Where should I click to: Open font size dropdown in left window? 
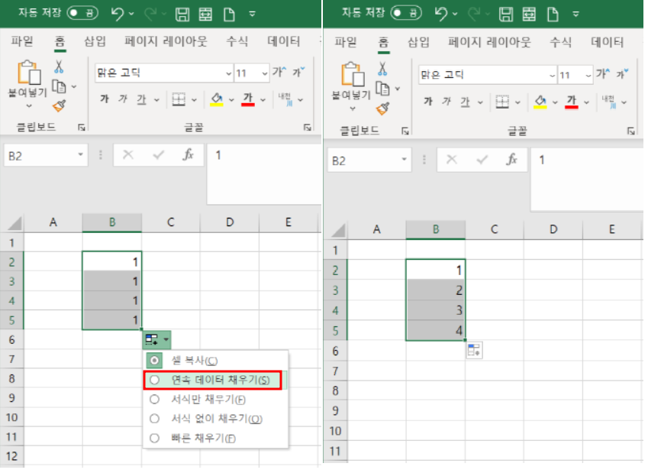(x=265, y=73)
